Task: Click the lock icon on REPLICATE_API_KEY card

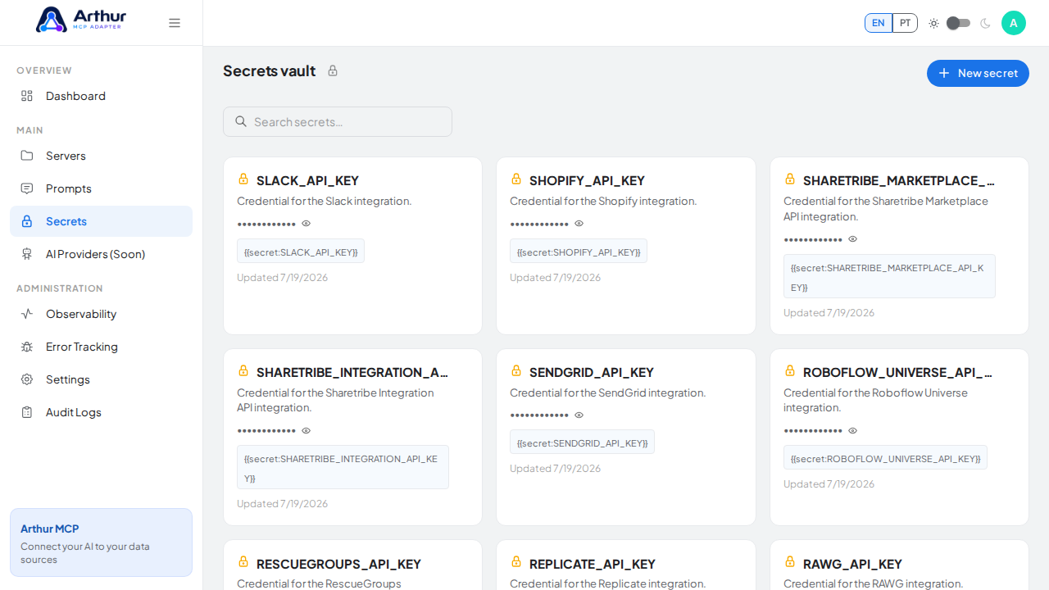Action: point(516,561)
